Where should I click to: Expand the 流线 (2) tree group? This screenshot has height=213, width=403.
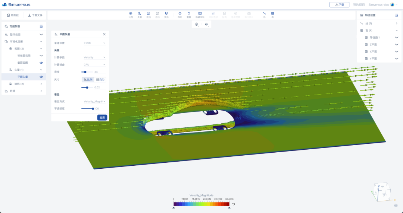pos(41,84)
